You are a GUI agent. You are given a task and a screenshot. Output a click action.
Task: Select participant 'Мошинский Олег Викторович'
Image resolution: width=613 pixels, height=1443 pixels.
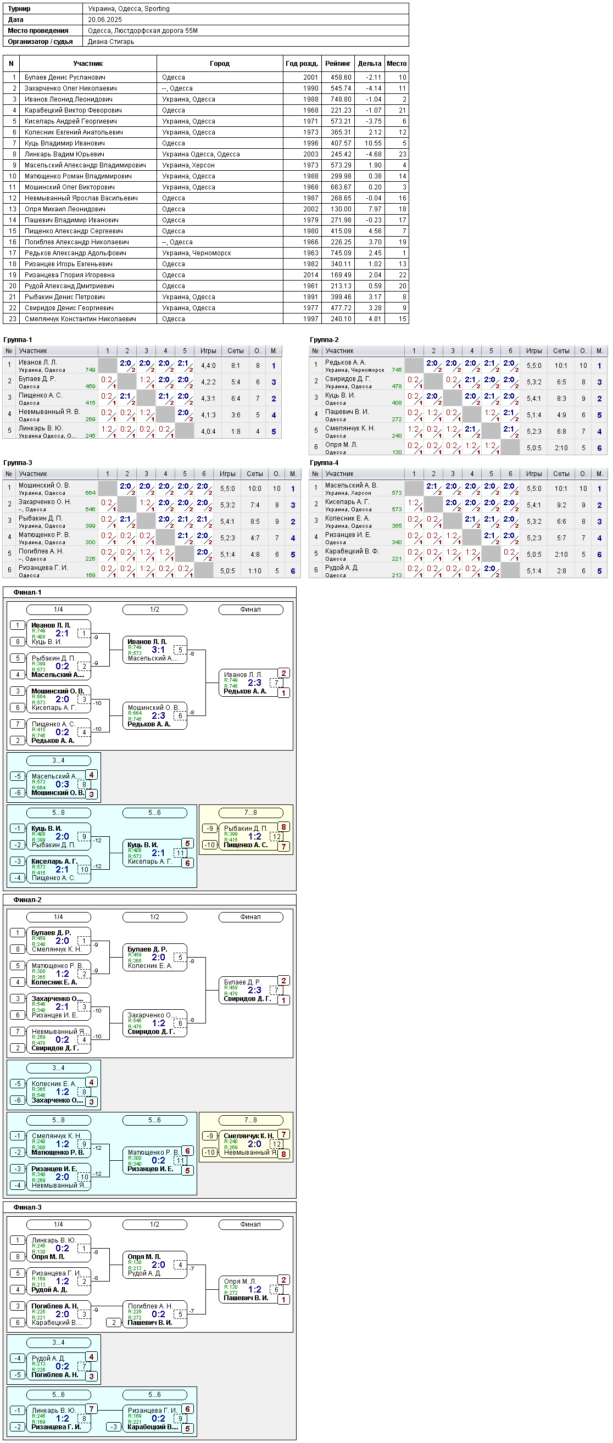(69, 187)
